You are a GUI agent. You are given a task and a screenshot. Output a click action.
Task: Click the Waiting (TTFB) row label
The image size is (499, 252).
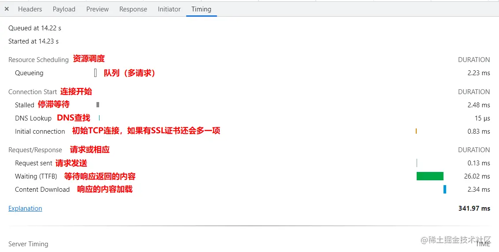[x=36, y=176]
